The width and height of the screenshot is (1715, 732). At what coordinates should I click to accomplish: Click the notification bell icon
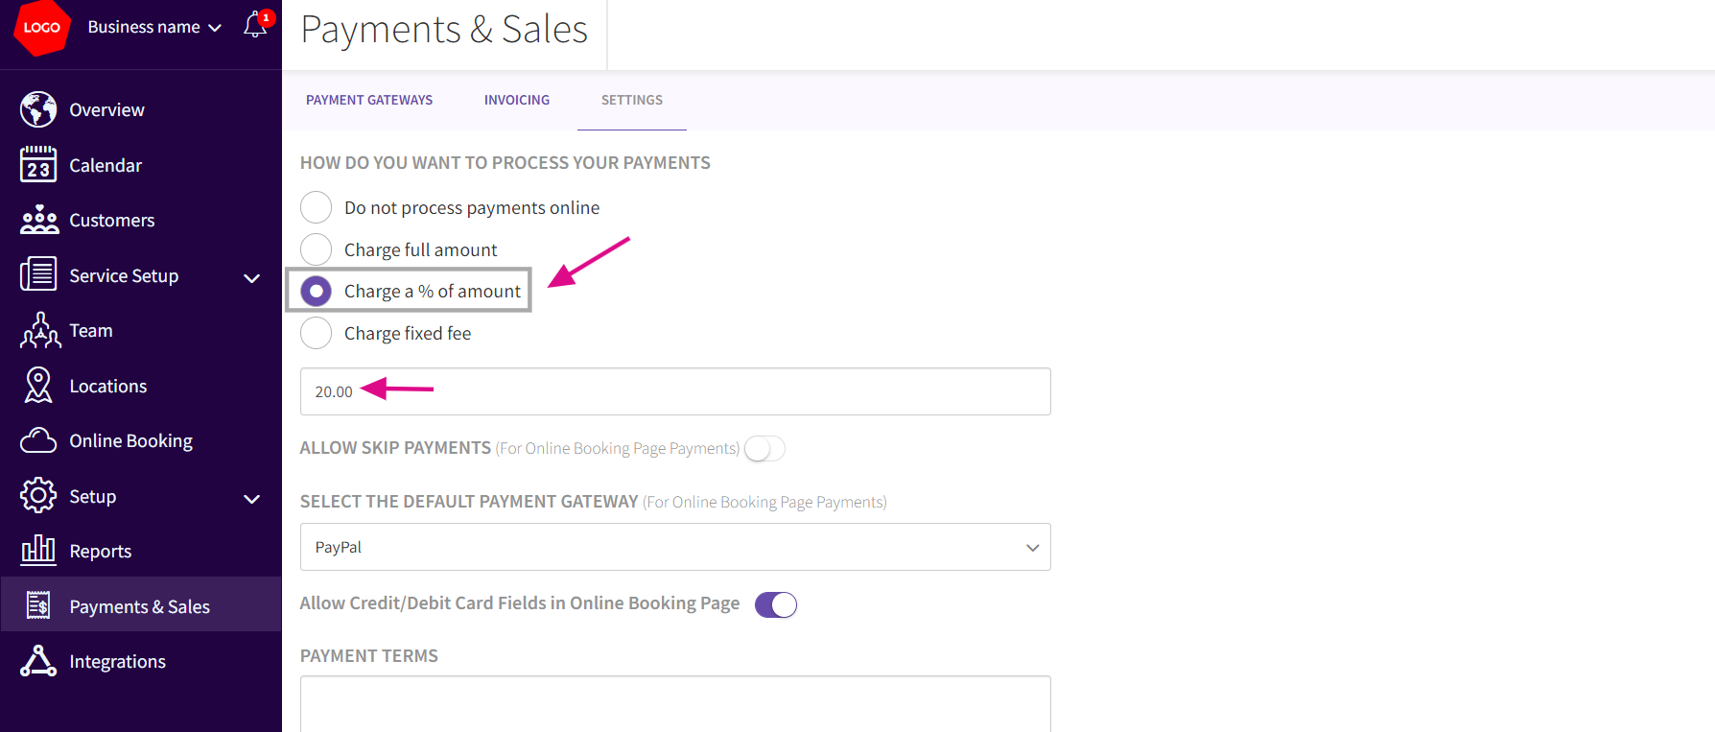pyautogui.click(x=255, y=26)
